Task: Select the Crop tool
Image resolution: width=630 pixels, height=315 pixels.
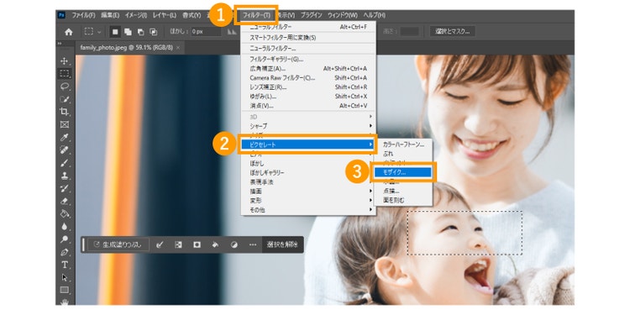Action: click(x=65, y=112)
